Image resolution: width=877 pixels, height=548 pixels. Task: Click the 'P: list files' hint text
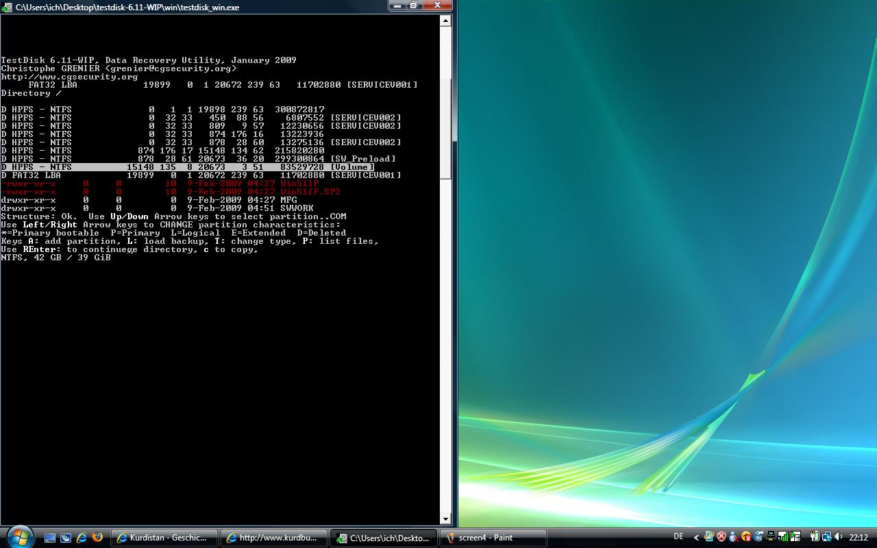(x=341, y=241)
